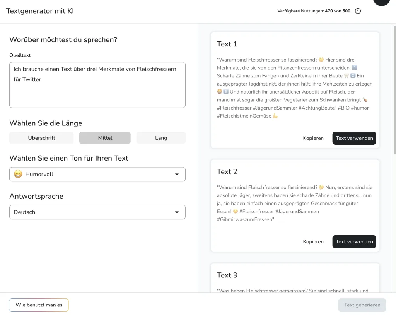
Task: Click the info icon beside available uses
Action: pos(358,11)
